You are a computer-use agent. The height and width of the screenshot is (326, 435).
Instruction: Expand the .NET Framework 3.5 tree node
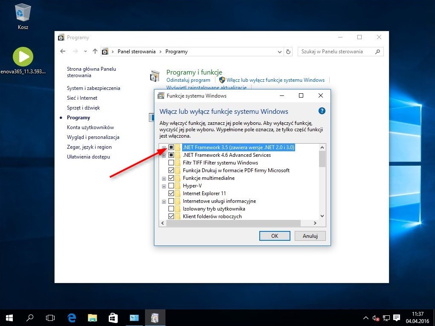164,147
